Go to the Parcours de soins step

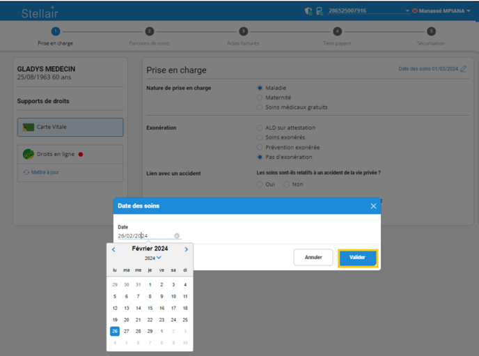tap(149, 31)
